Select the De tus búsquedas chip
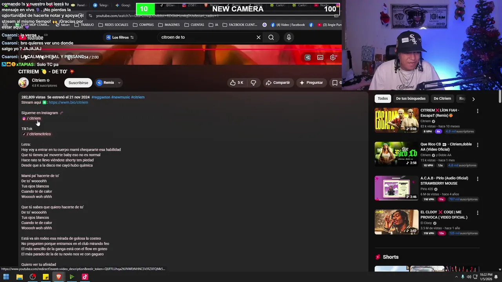Screen dimensions: 502x282 click(x=411, y=99)
